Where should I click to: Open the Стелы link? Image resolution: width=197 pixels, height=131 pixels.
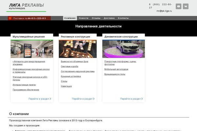coord(64,81)
